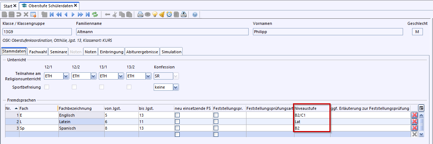Open the Abiturergebnisse tab
This screenshot has height=144, width=433.
click(142, 52)
